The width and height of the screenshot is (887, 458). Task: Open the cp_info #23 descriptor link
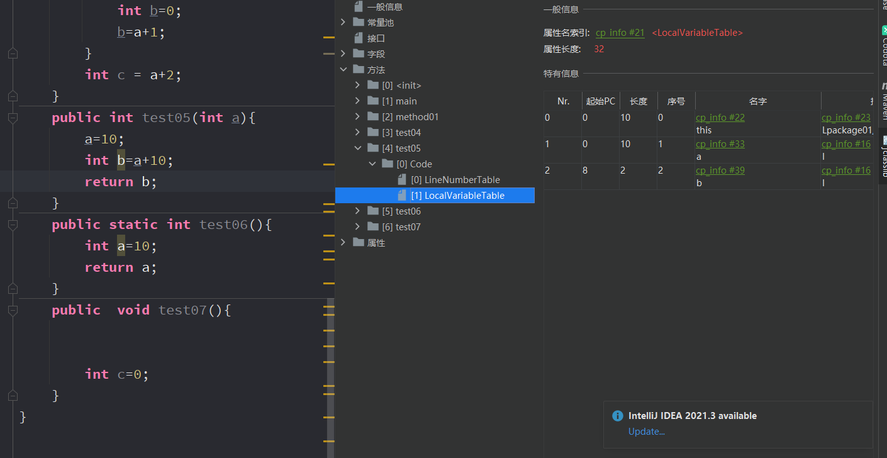tap(846, 118)
